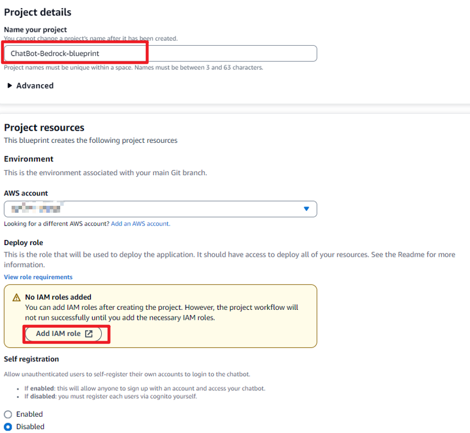Click the Deploy role label
Image resolution: width=470 pixels, height=433 pixels.
coord(24,243)
